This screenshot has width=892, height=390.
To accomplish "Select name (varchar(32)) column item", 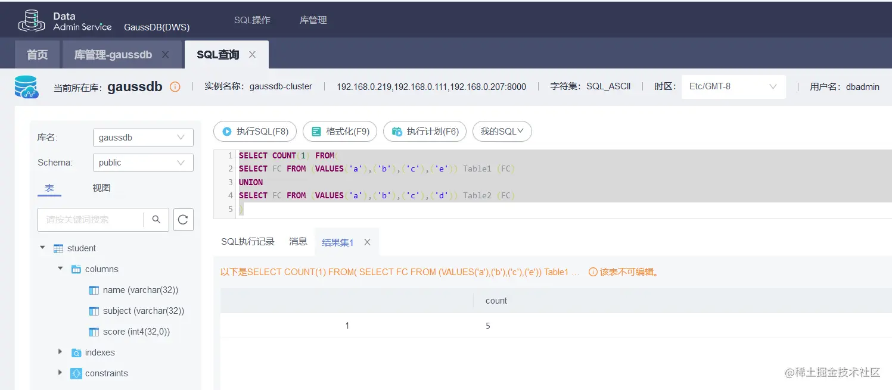I will point(141,290).
